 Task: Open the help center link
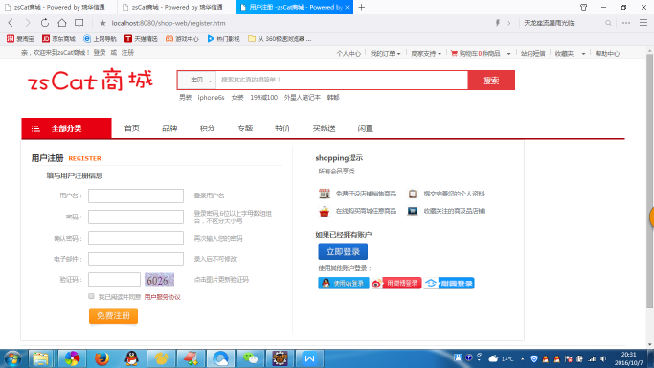point(607,54)
